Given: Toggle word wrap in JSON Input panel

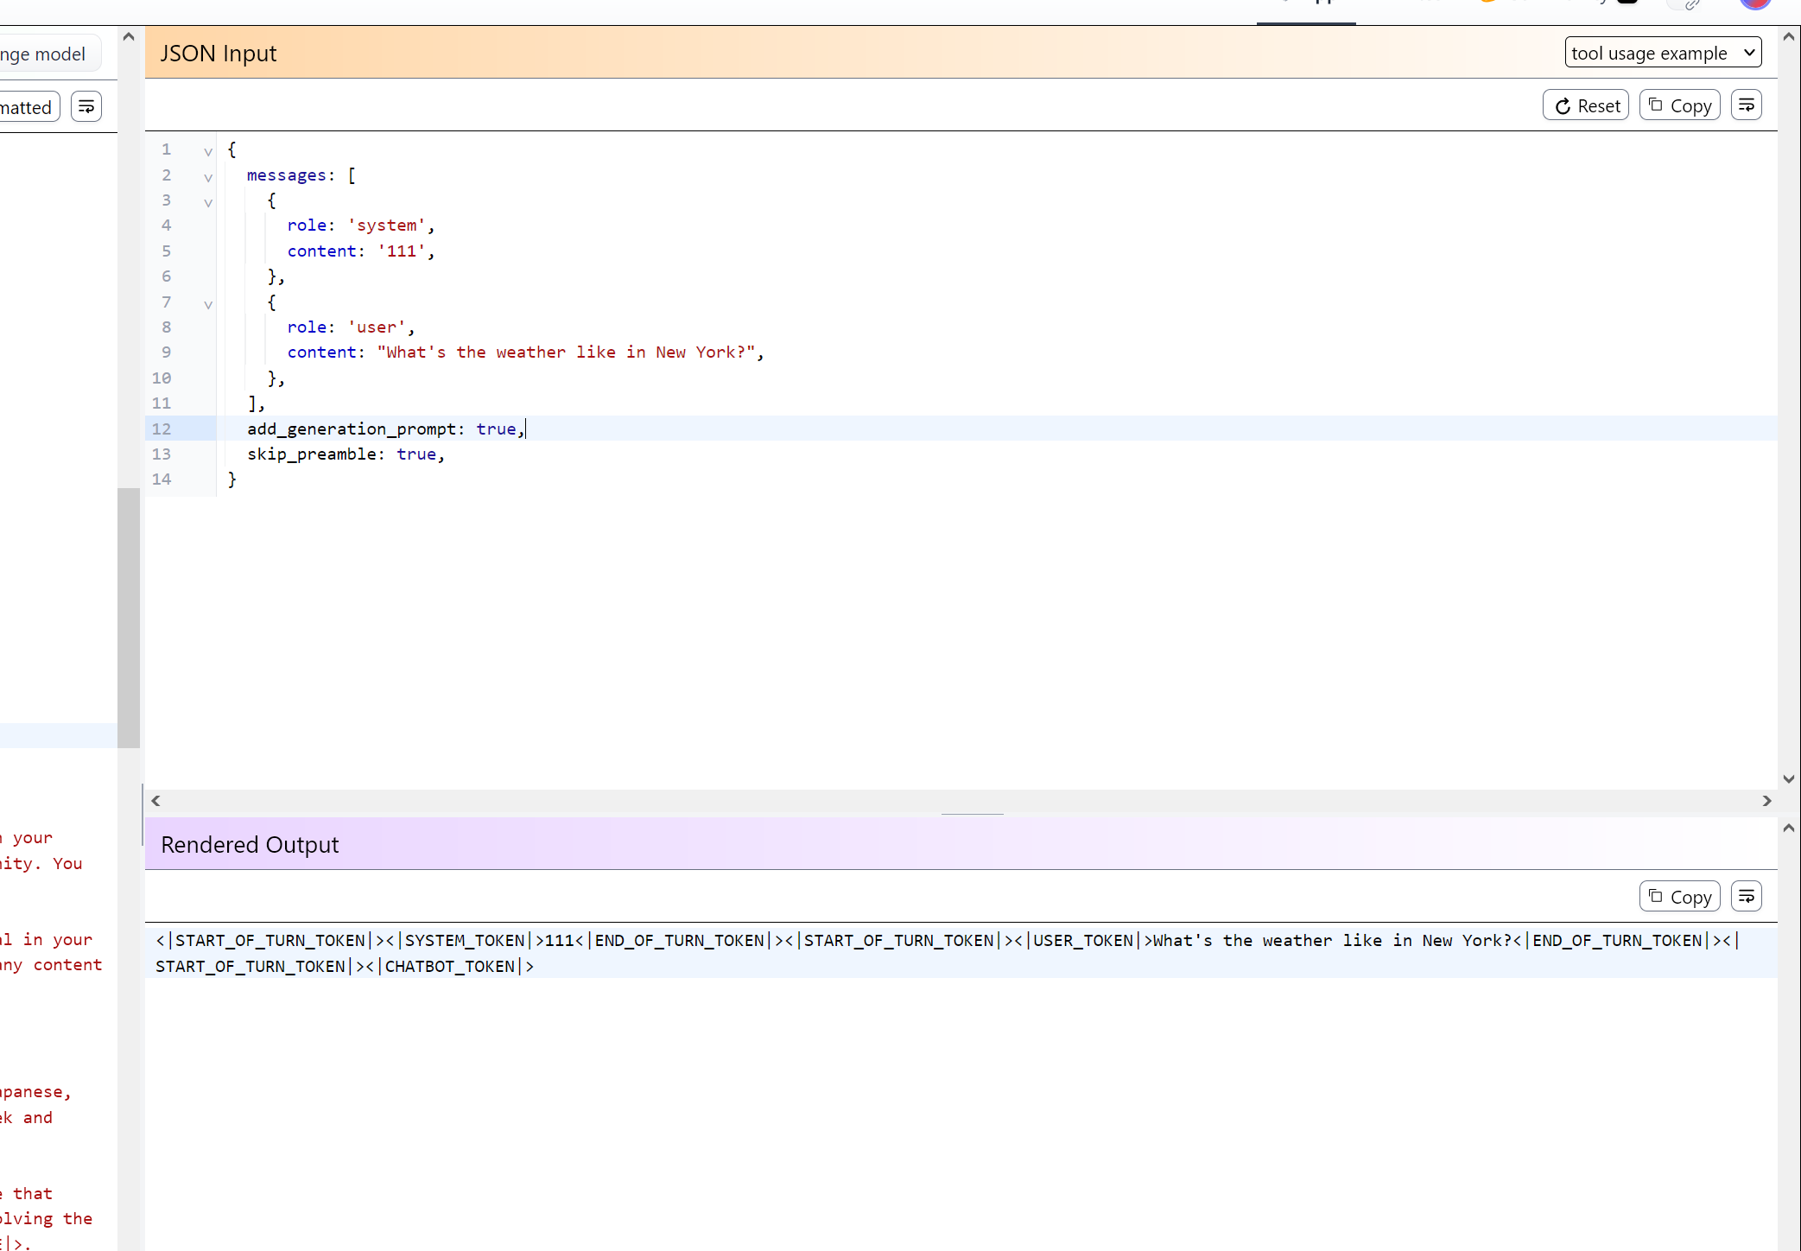Looking at the screenshot, I should pos(1746,105).
